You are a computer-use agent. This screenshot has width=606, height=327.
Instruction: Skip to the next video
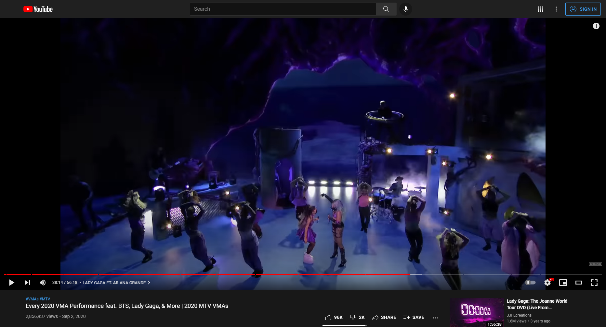coord(27,283)
